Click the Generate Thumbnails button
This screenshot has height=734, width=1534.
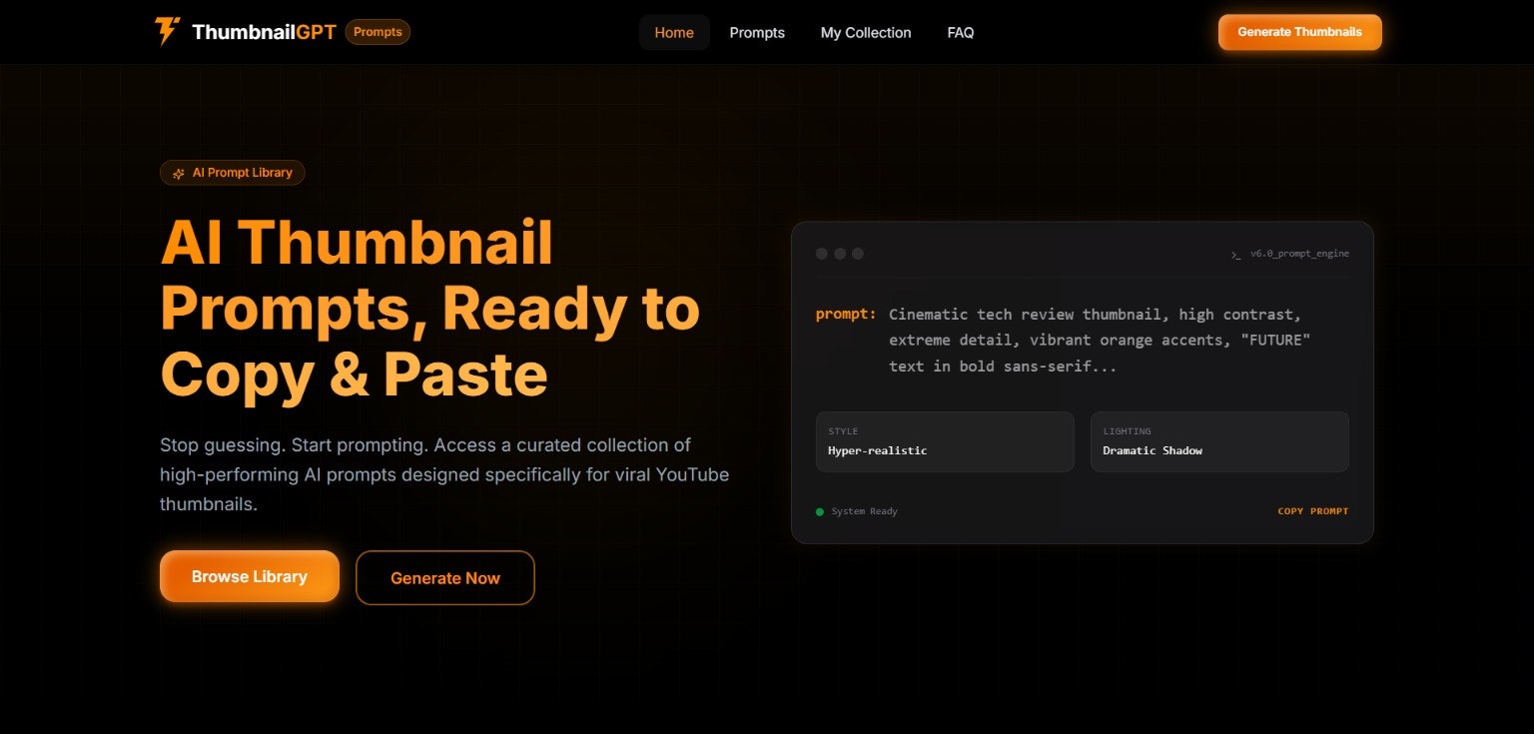1298,31
